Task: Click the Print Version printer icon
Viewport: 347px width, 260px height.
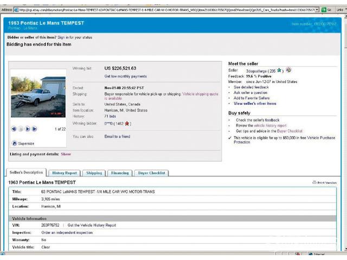Action: (x=314, y=183)
